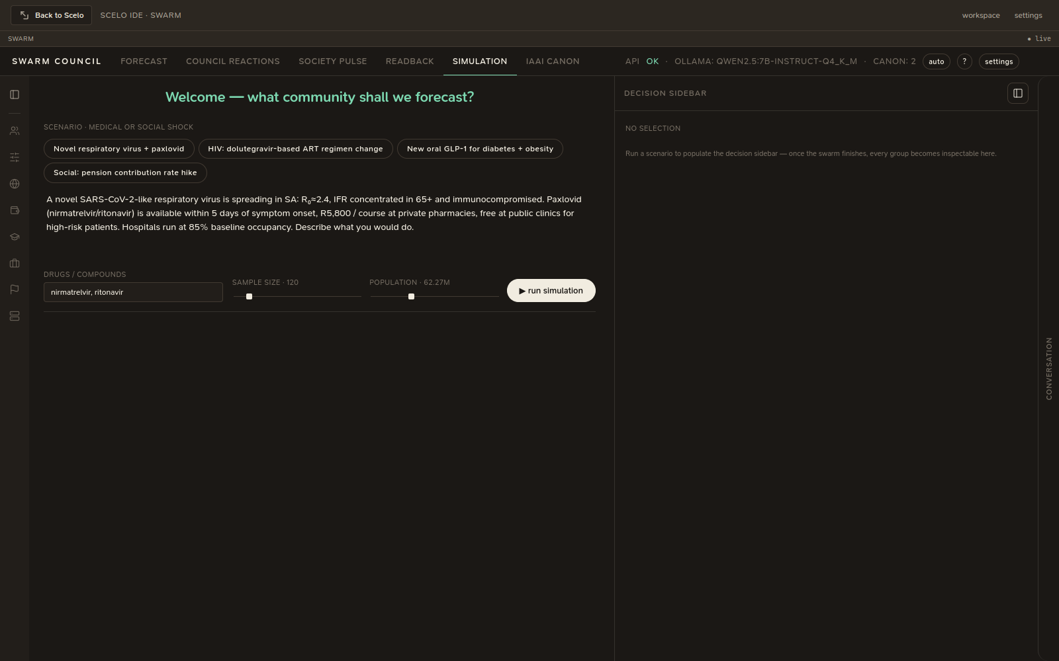Switch to Council Reactions tab
1059x661 pixels.
coord(233,61)
